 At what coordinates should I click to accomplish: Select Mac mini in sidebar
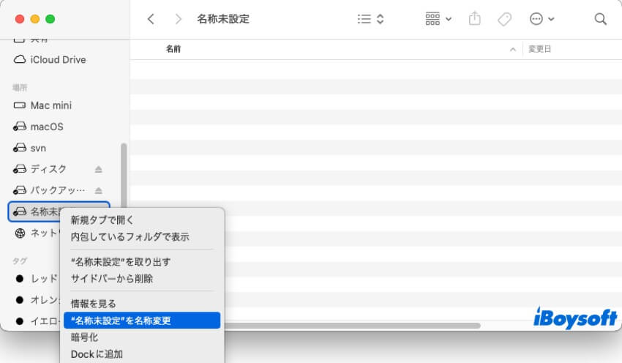point(50,105)
